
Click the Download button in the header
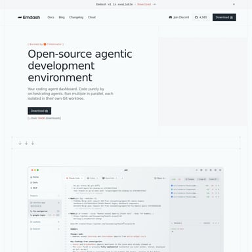[224, 17]
